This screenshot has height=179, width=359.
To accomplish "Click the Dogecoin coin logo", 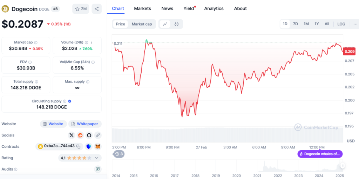I will point(5,9).
